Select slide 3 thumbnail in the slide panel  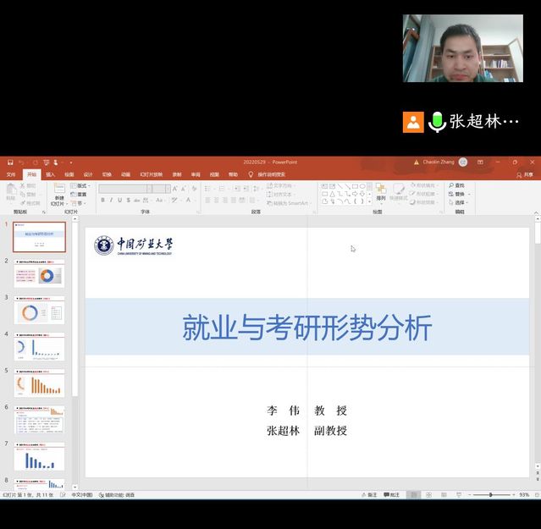[39, 312]
